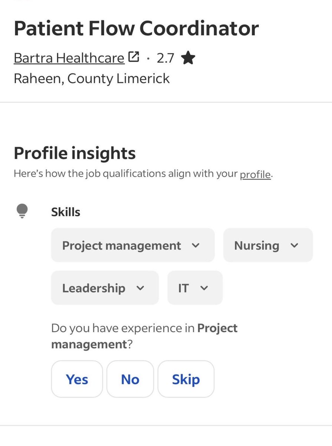Click the 2.7 company rating number
The height and width of the screenshot is (446, 332).
tap(165, 58)
